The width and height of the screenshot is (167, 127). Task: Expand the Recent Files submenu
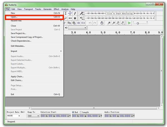click(x=34, y=21)
